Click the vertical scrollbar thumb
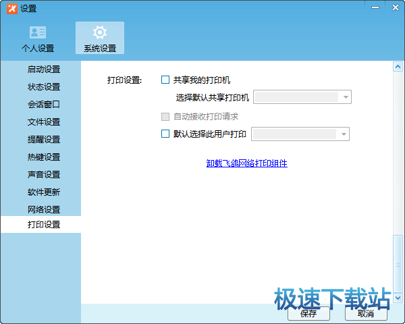The image size is (405, 324). (398, 263)
